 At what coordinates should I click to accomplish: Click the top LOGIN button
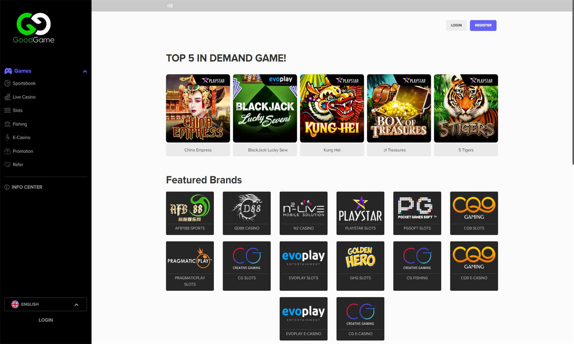[x=456, y=25]
